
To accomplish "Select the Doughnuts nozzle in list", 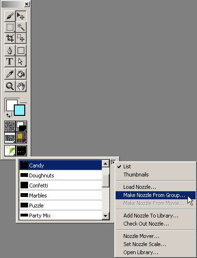I will click(x=60, y=175).
